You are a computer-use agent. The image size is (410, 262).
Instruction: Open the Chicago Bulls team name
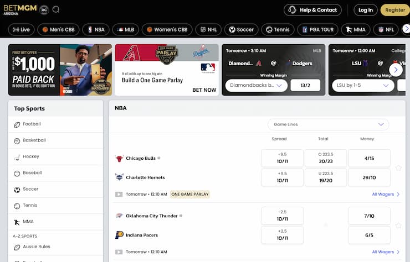141,158
